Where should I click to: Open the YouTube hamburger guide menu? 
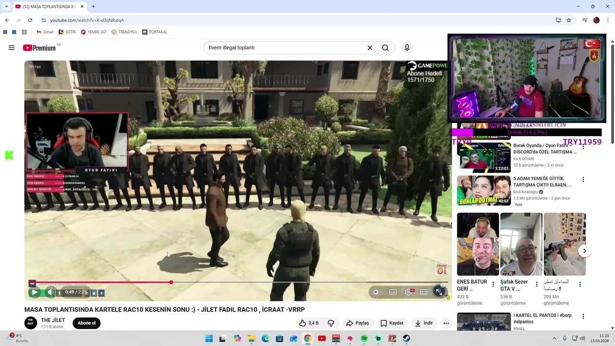(12, 48)
